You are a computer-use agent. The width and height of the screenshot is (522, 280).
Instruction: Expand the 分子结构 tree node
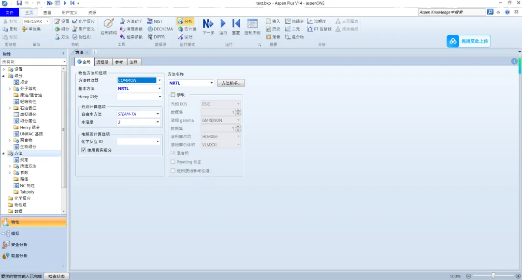tap(10, 88)
